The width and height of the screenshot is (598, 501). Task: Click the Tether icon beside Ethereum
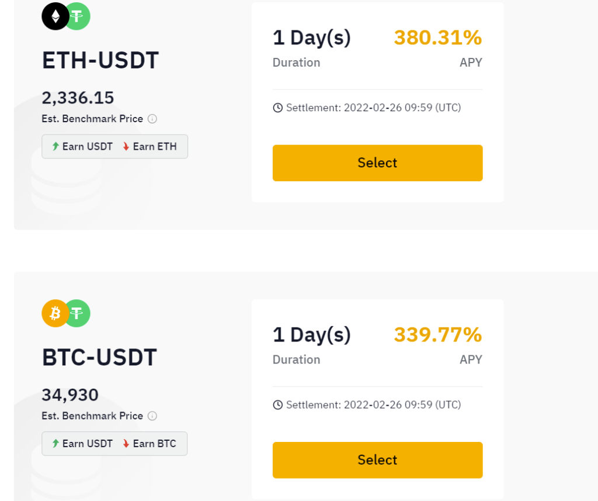[78, 16]
